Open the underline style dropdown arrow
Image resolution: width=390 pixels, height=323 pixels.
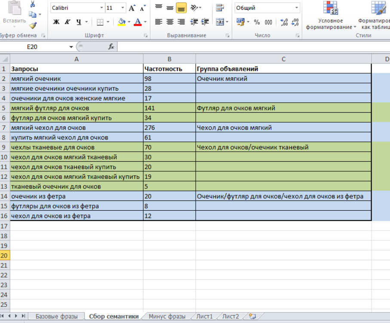coord(86,22)
